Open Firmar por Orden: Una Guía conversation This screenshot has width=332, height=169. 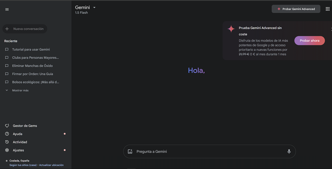pyautogui.click(x=33, y=74)
